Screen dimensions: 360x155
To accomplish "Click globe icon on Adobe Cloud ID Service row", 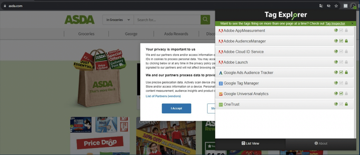I will click(x=336, y=51).
